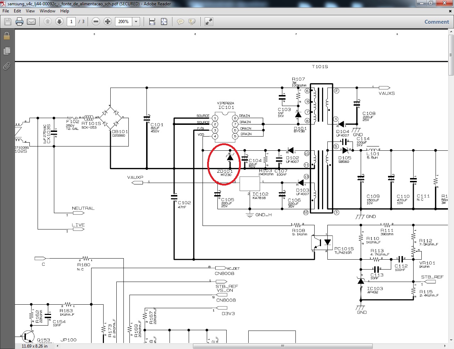Select the highlight text tool
Screen dimensions: 454x349
[x=192, y=22]
